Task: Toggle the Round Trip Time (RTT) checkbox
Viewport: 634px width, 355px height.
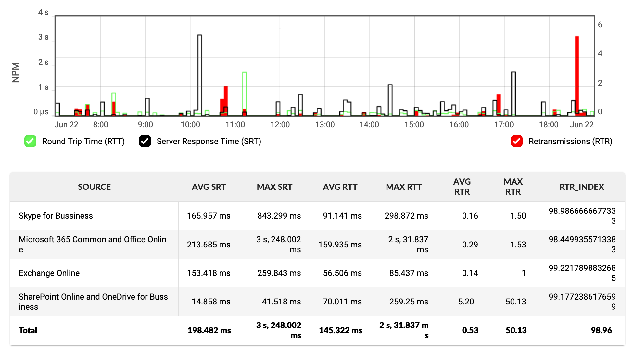Action: 31,142
